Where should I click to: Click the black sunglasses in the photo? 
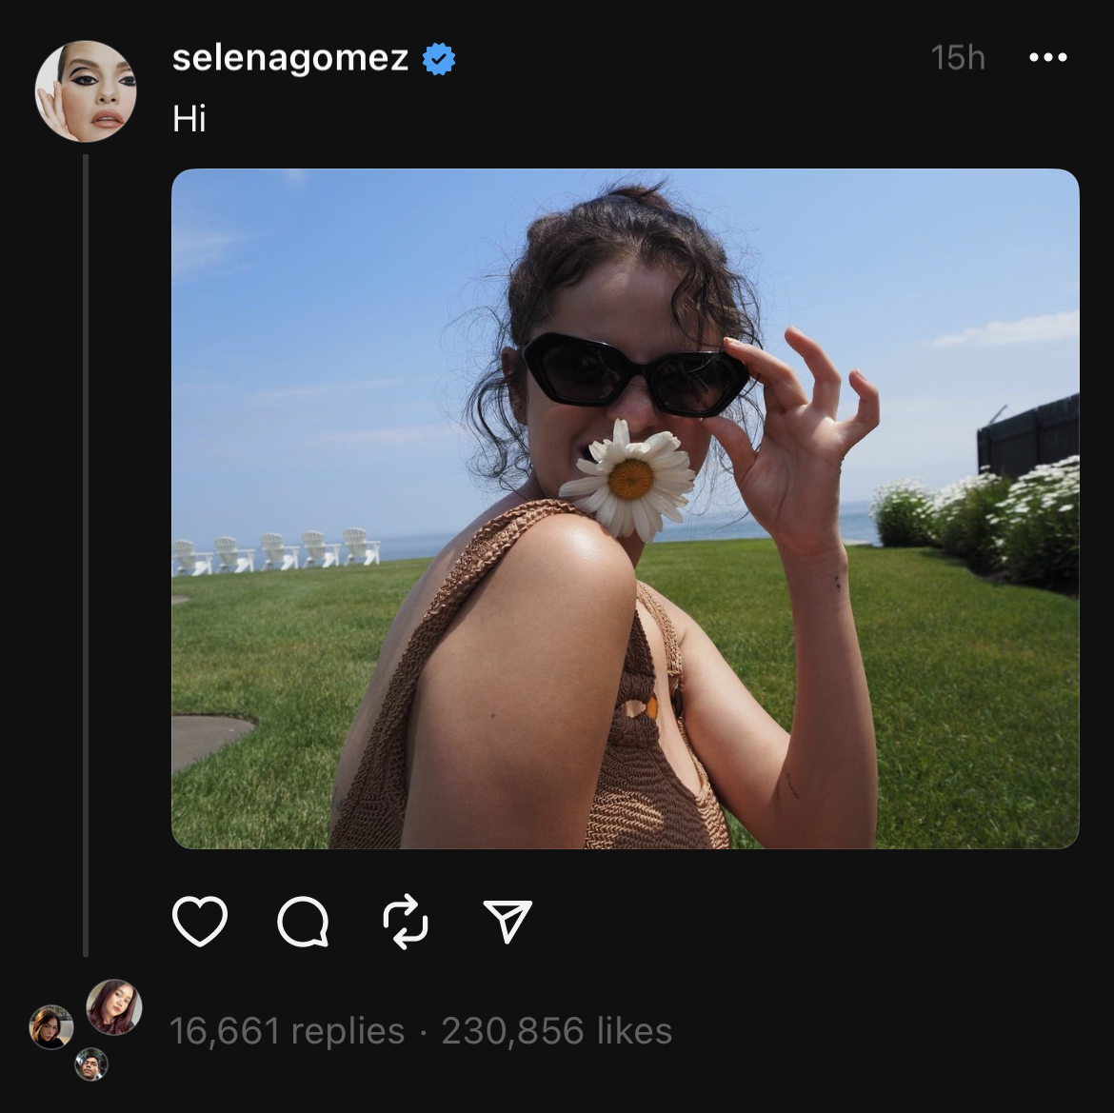pyautogui.click(x=633, y=374)
